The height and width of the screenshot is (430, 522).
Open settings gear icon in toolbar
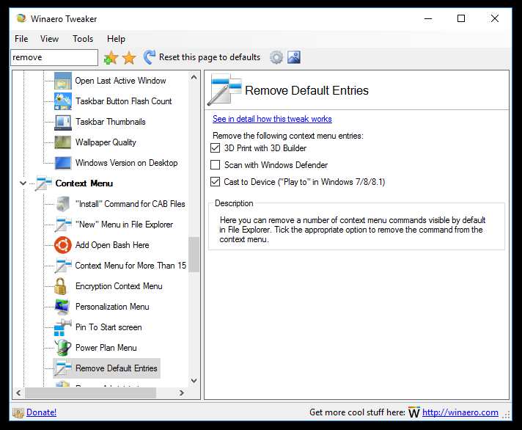(x=276, y=57)
